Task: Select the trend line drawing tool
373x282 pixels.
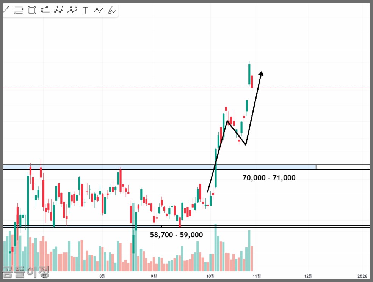Action: coord(6,10)
